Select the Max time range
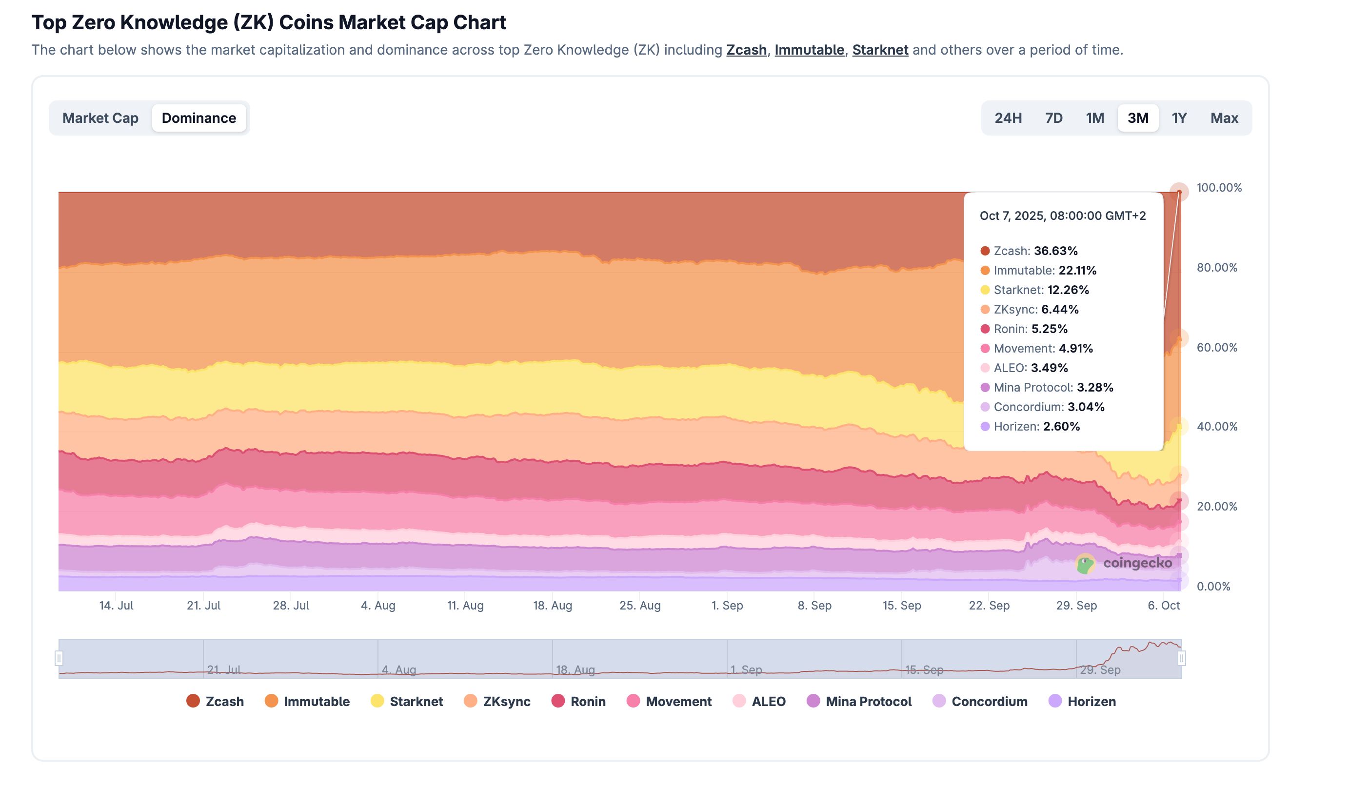Image resolution: width=1349 pixels, height=787 pixels. pyautogui.click(x=1224, y=118)
